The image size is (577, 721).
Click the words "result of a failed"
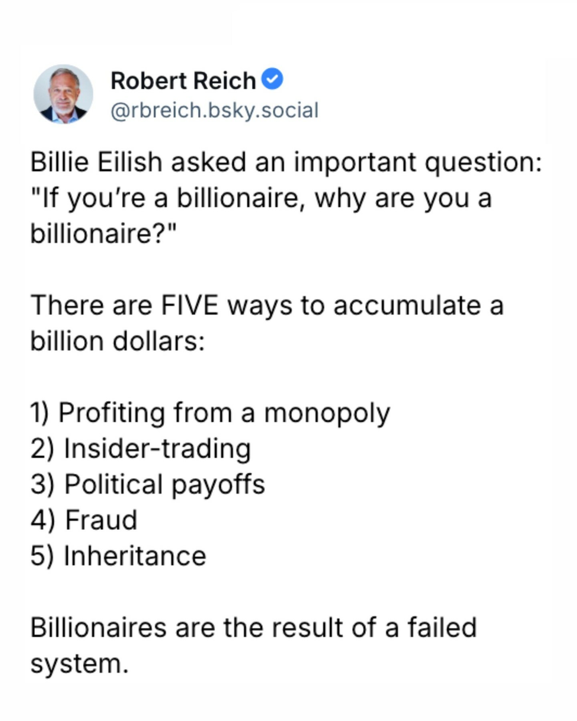click(374, 628)
